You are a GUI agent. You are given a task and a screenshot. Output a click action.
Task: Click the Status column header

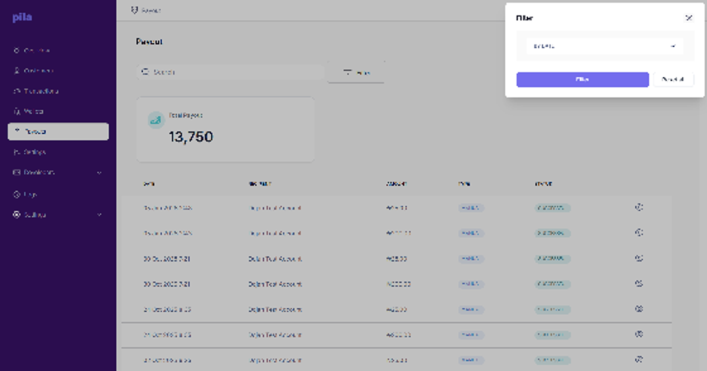(544, 184)
